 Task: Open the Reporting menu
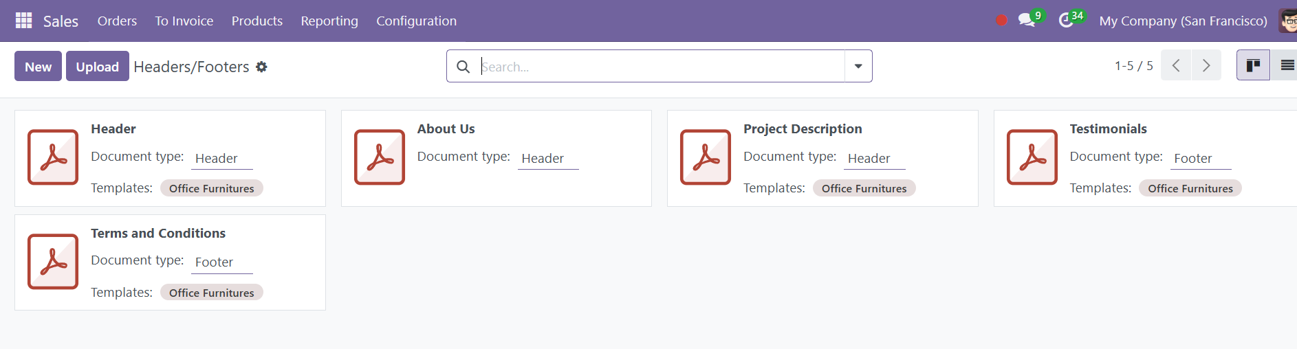click(329, 21)
